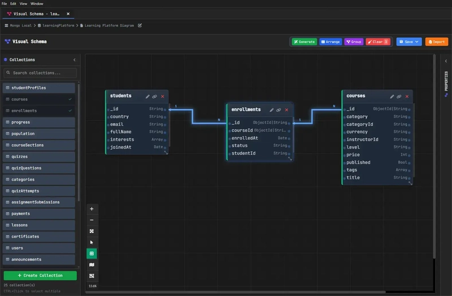Select the pointer cursor tool
This screenshot has height=296, width=452.
pos(92,242)
